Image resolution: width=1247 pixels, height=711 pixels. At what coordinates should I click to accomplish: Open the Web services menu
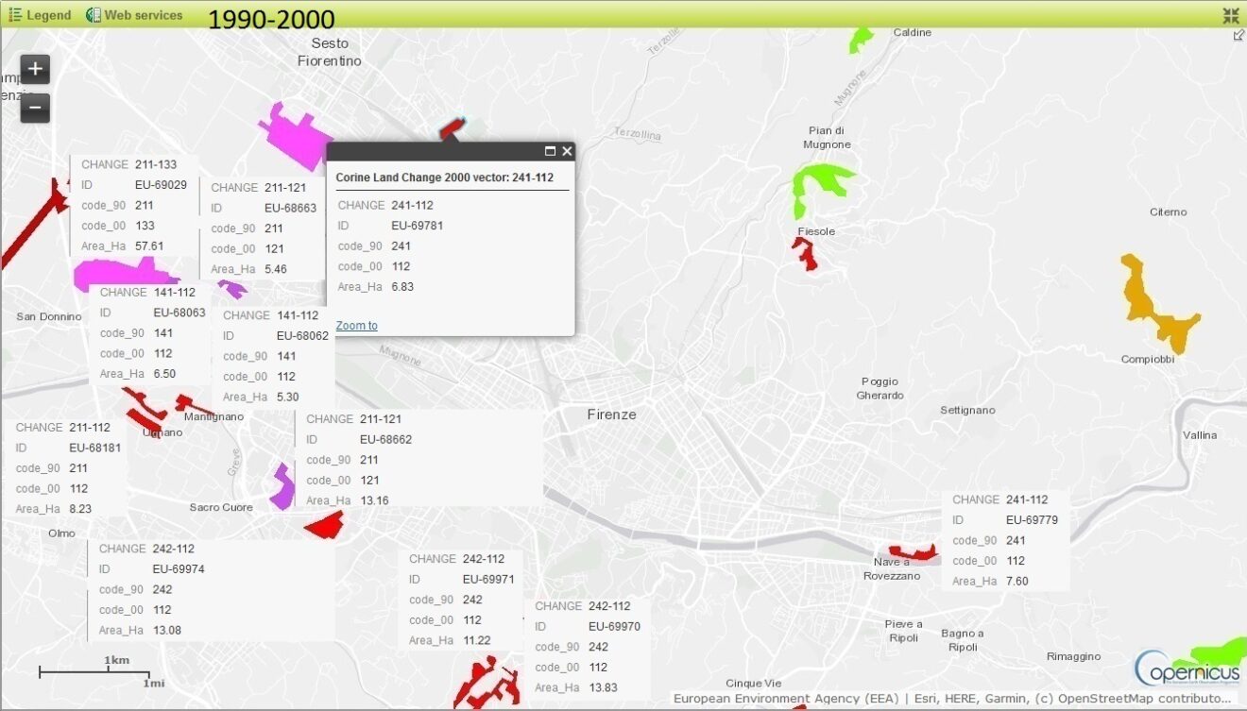[x=134, y=15]
